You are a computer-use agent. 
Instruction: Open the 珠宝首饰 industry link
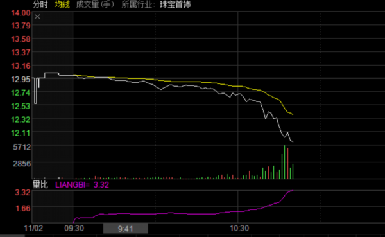tap(175, 4)
